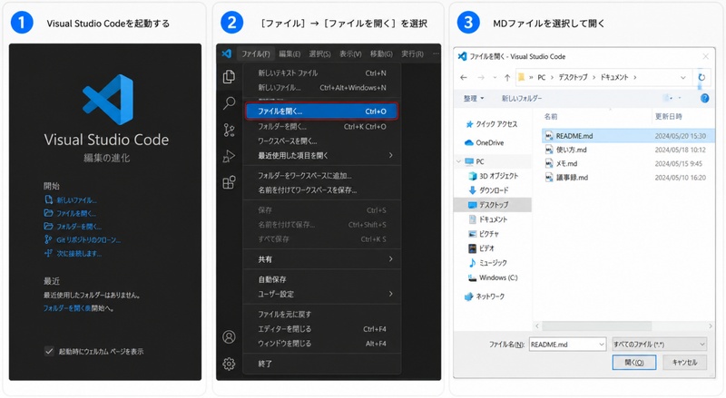This screenshot has width=726, height=398.
Task: Open Search icon in activity bar
Action: pos(230,102)
